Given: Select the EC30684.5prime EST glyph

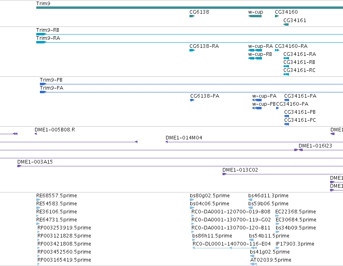Looking at the screenshot, I should coord(278,224).
